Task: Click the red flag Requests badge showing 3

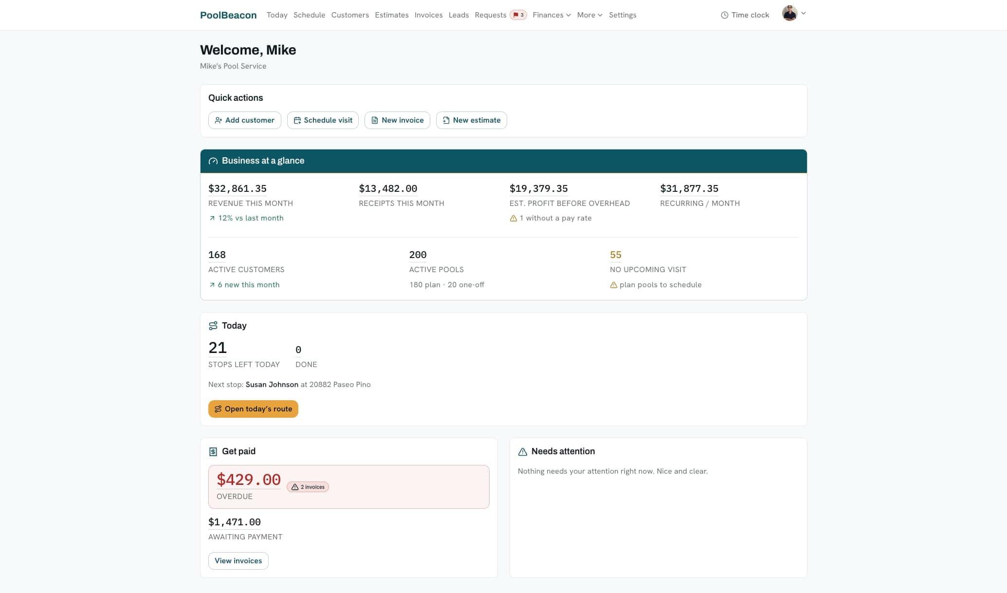Action: 518,15
